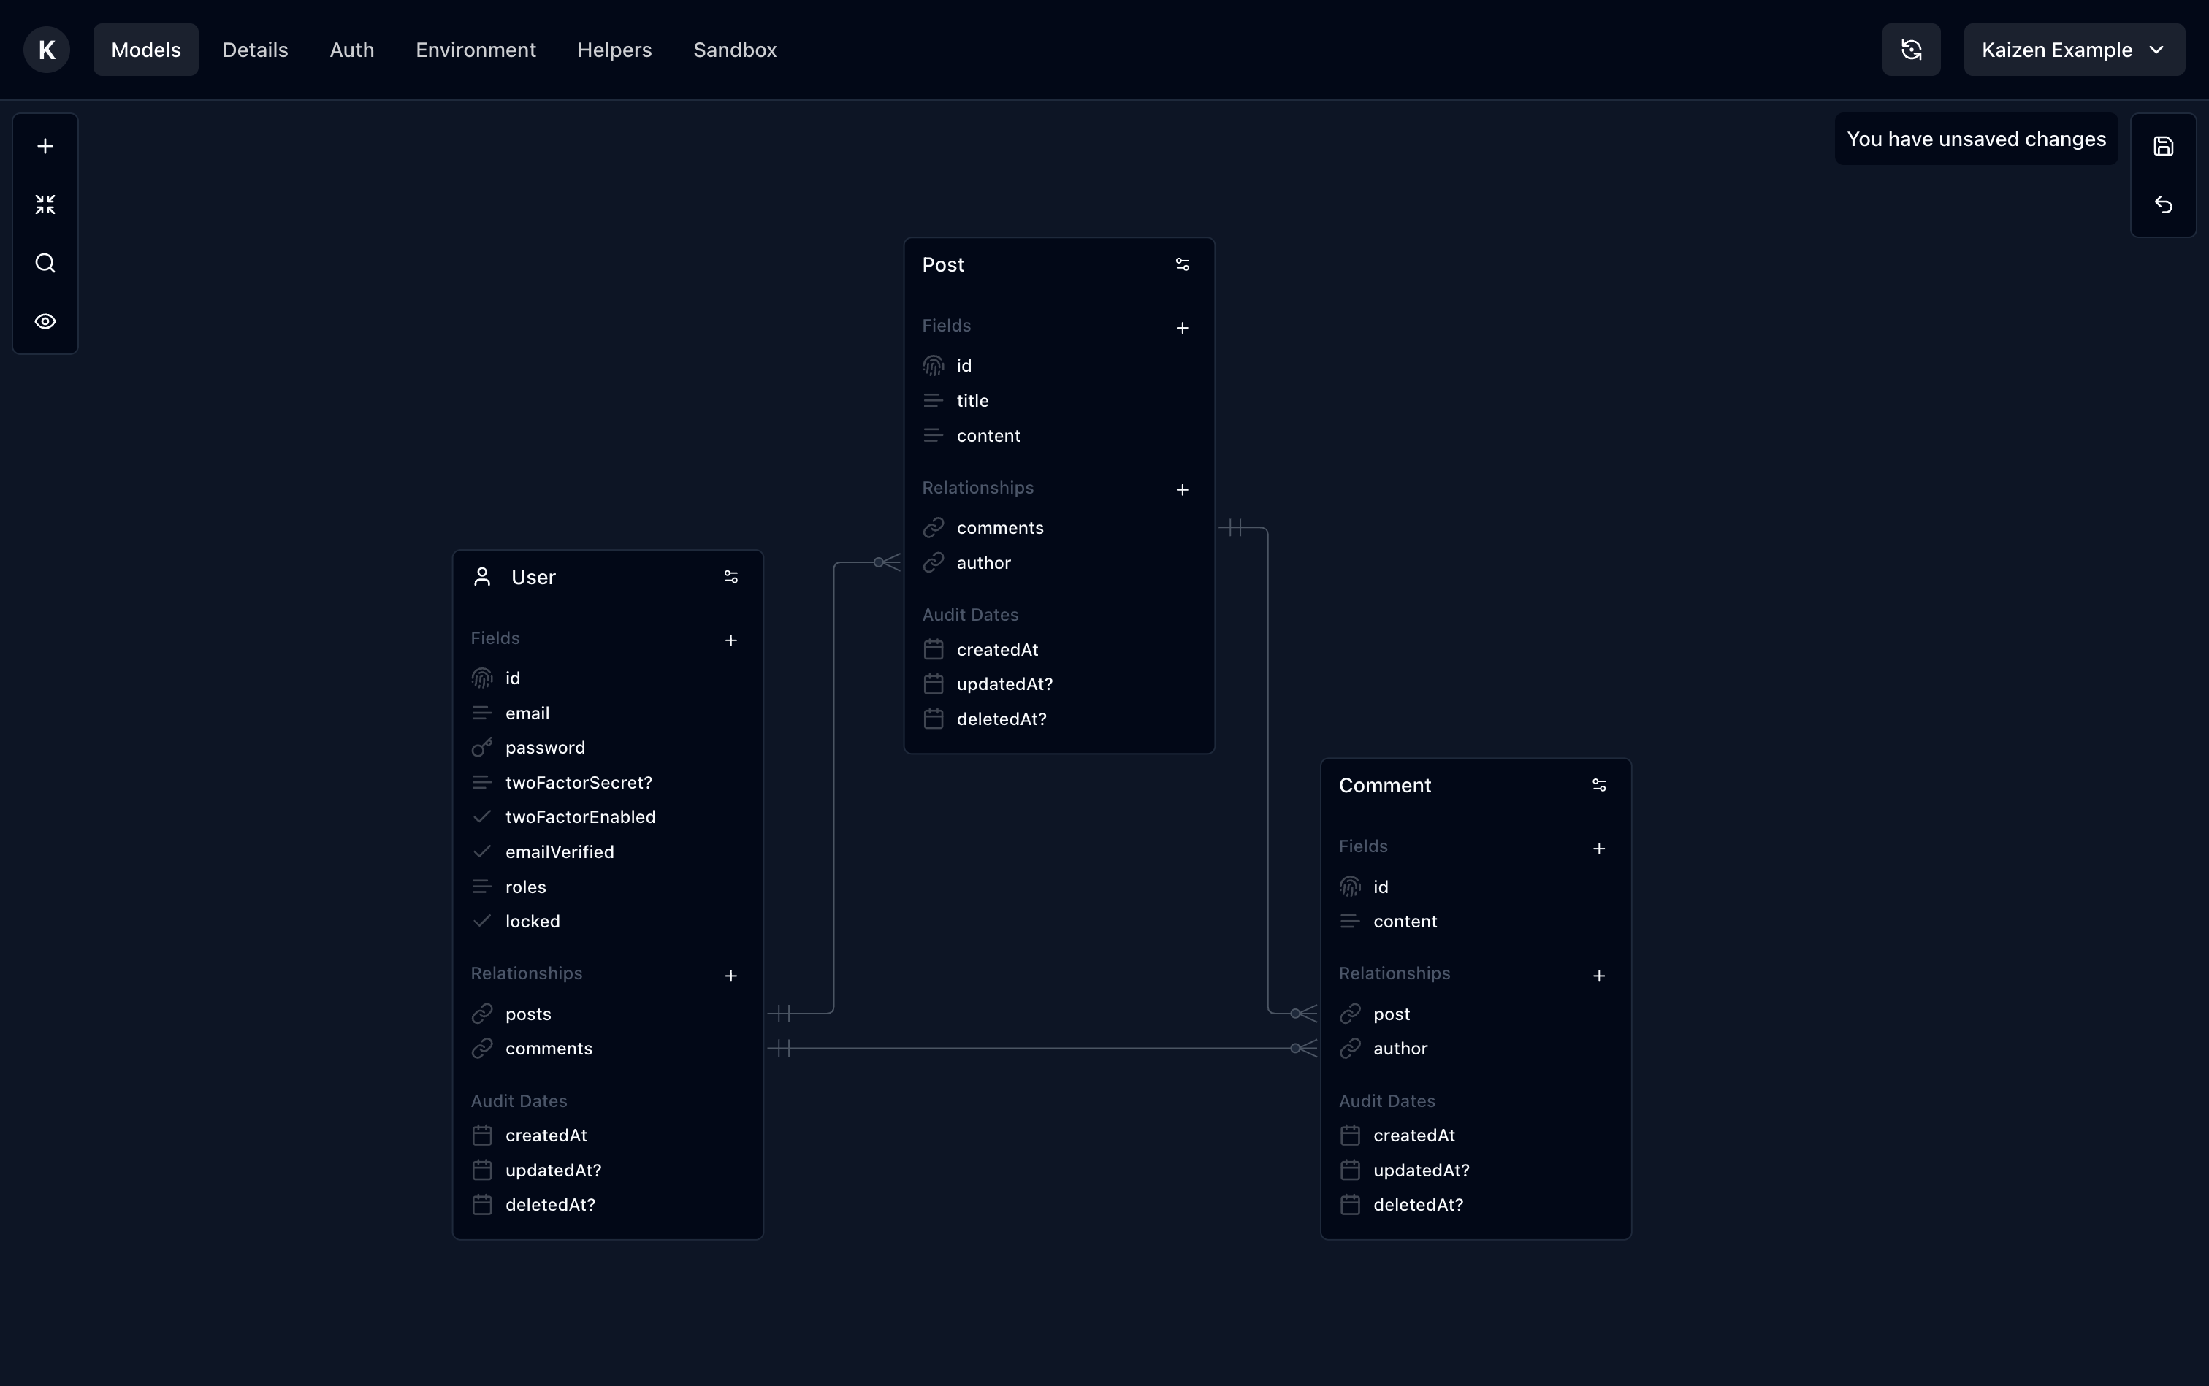Click the add new model plus icon in sidebar
The height and width of the screenshot is (1386, 2209).
point(44,145)
